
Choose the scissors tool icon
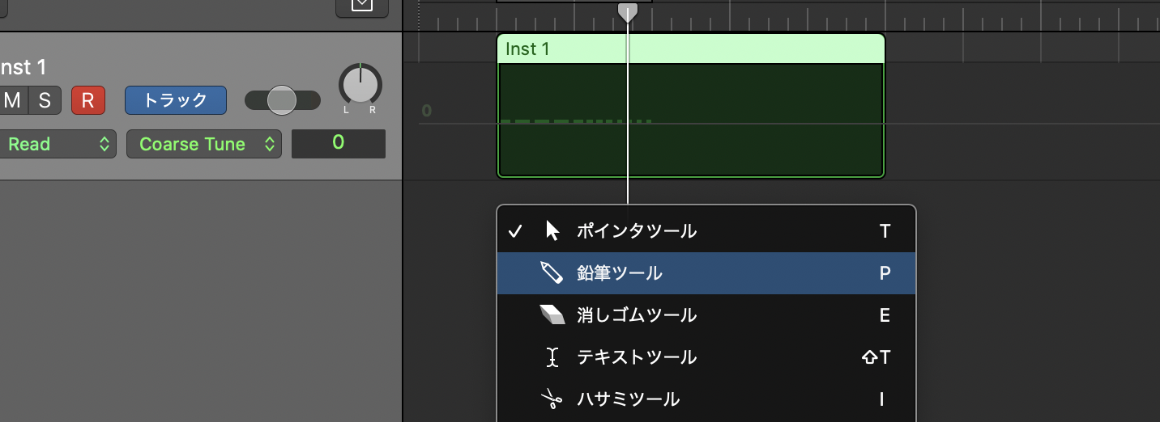point(552,399)
